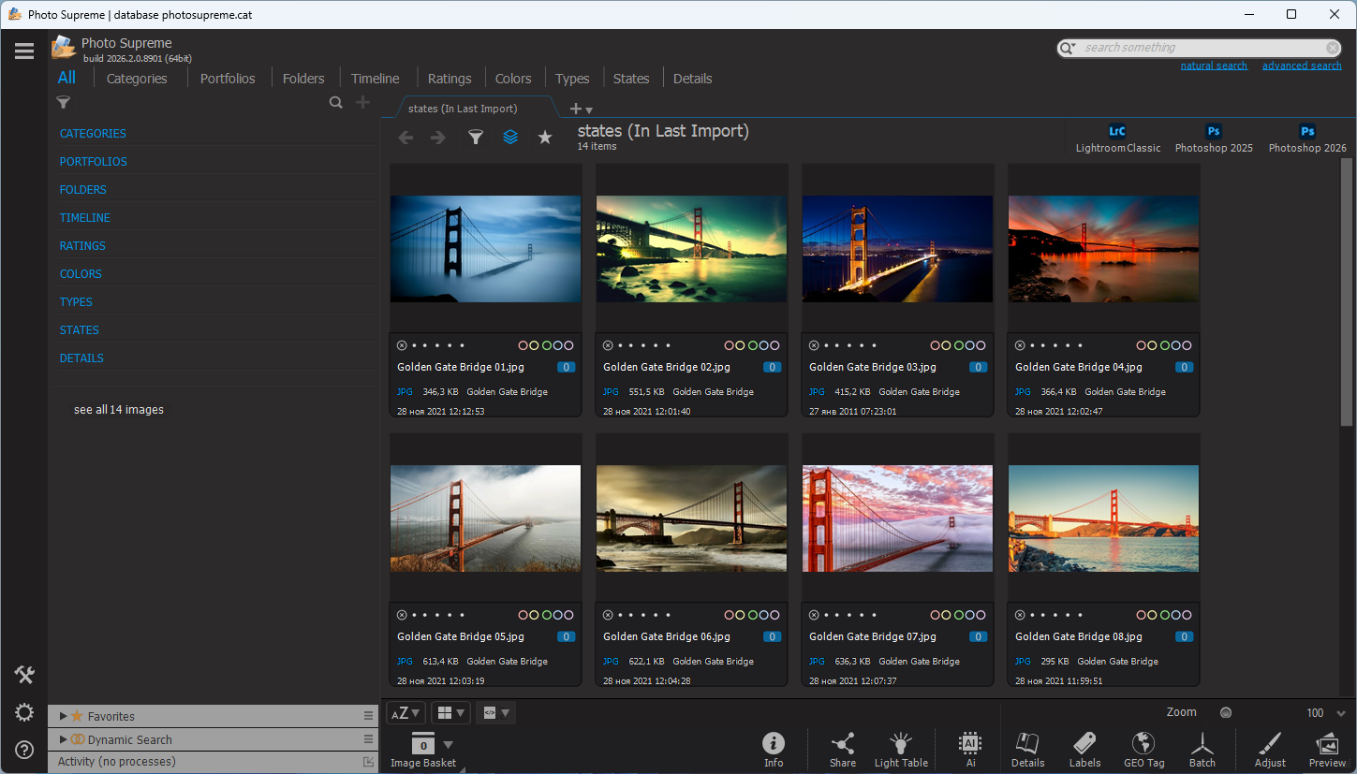Toggle the stacks layers icon in toolbar
The width and height of the screenshot is (1357, 774).
point(510,138)
